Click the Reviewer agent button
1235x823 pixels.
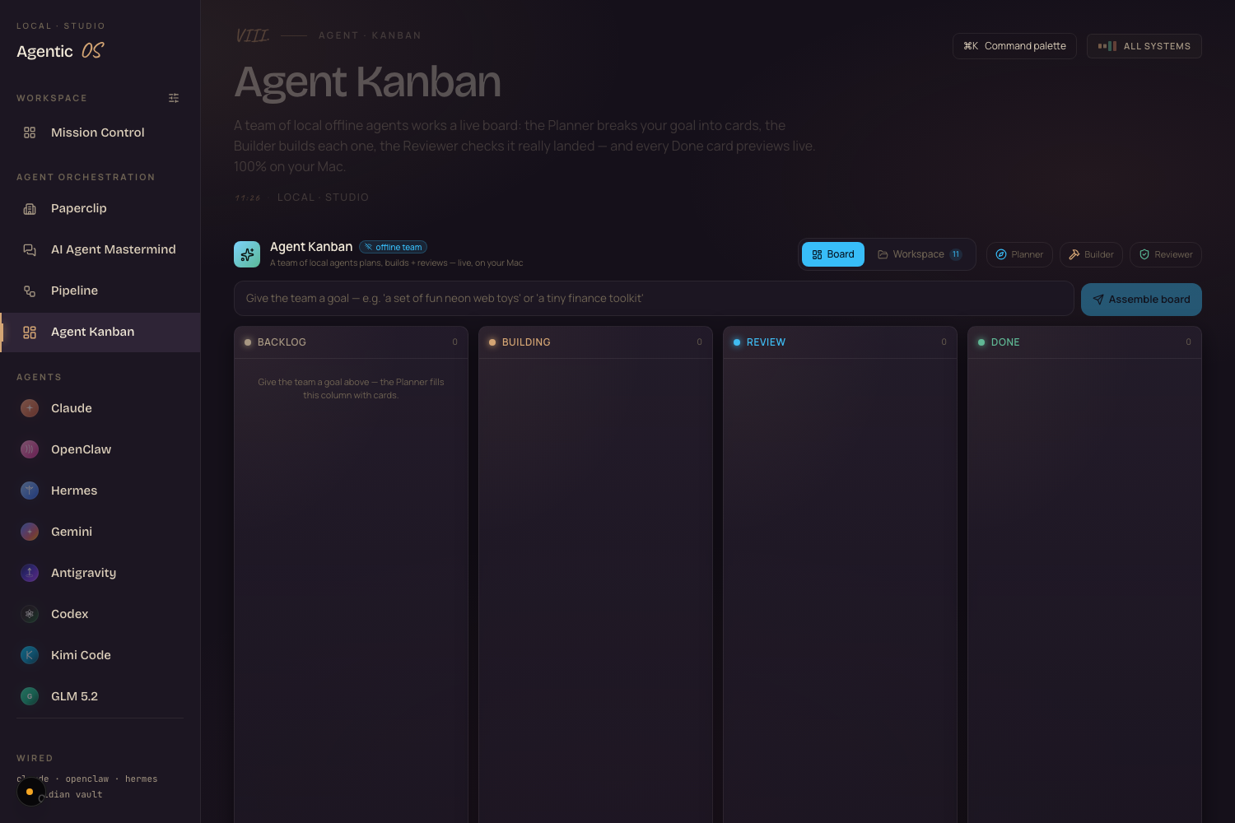(1166, 254)
